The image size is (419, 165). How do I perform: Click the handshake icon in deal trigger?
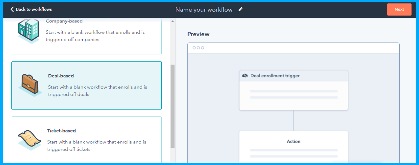coord(245,76)
